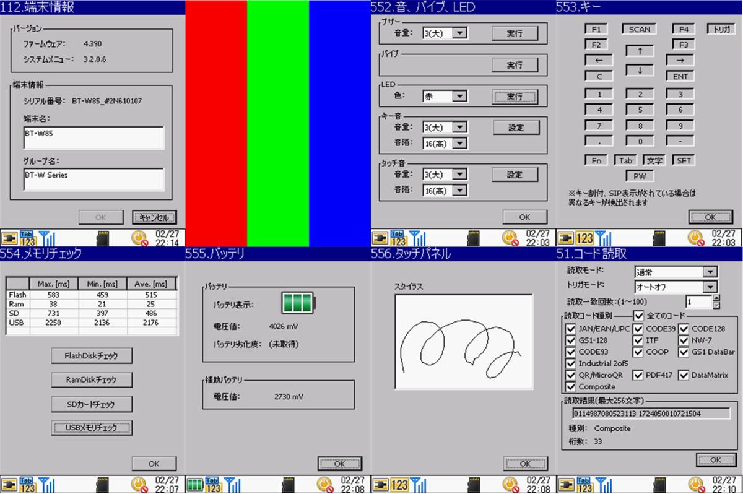The height and width of the screenshot is (494, 743).
Task: Open the キー音 音階 dropdown
Action: click(459, 143)
